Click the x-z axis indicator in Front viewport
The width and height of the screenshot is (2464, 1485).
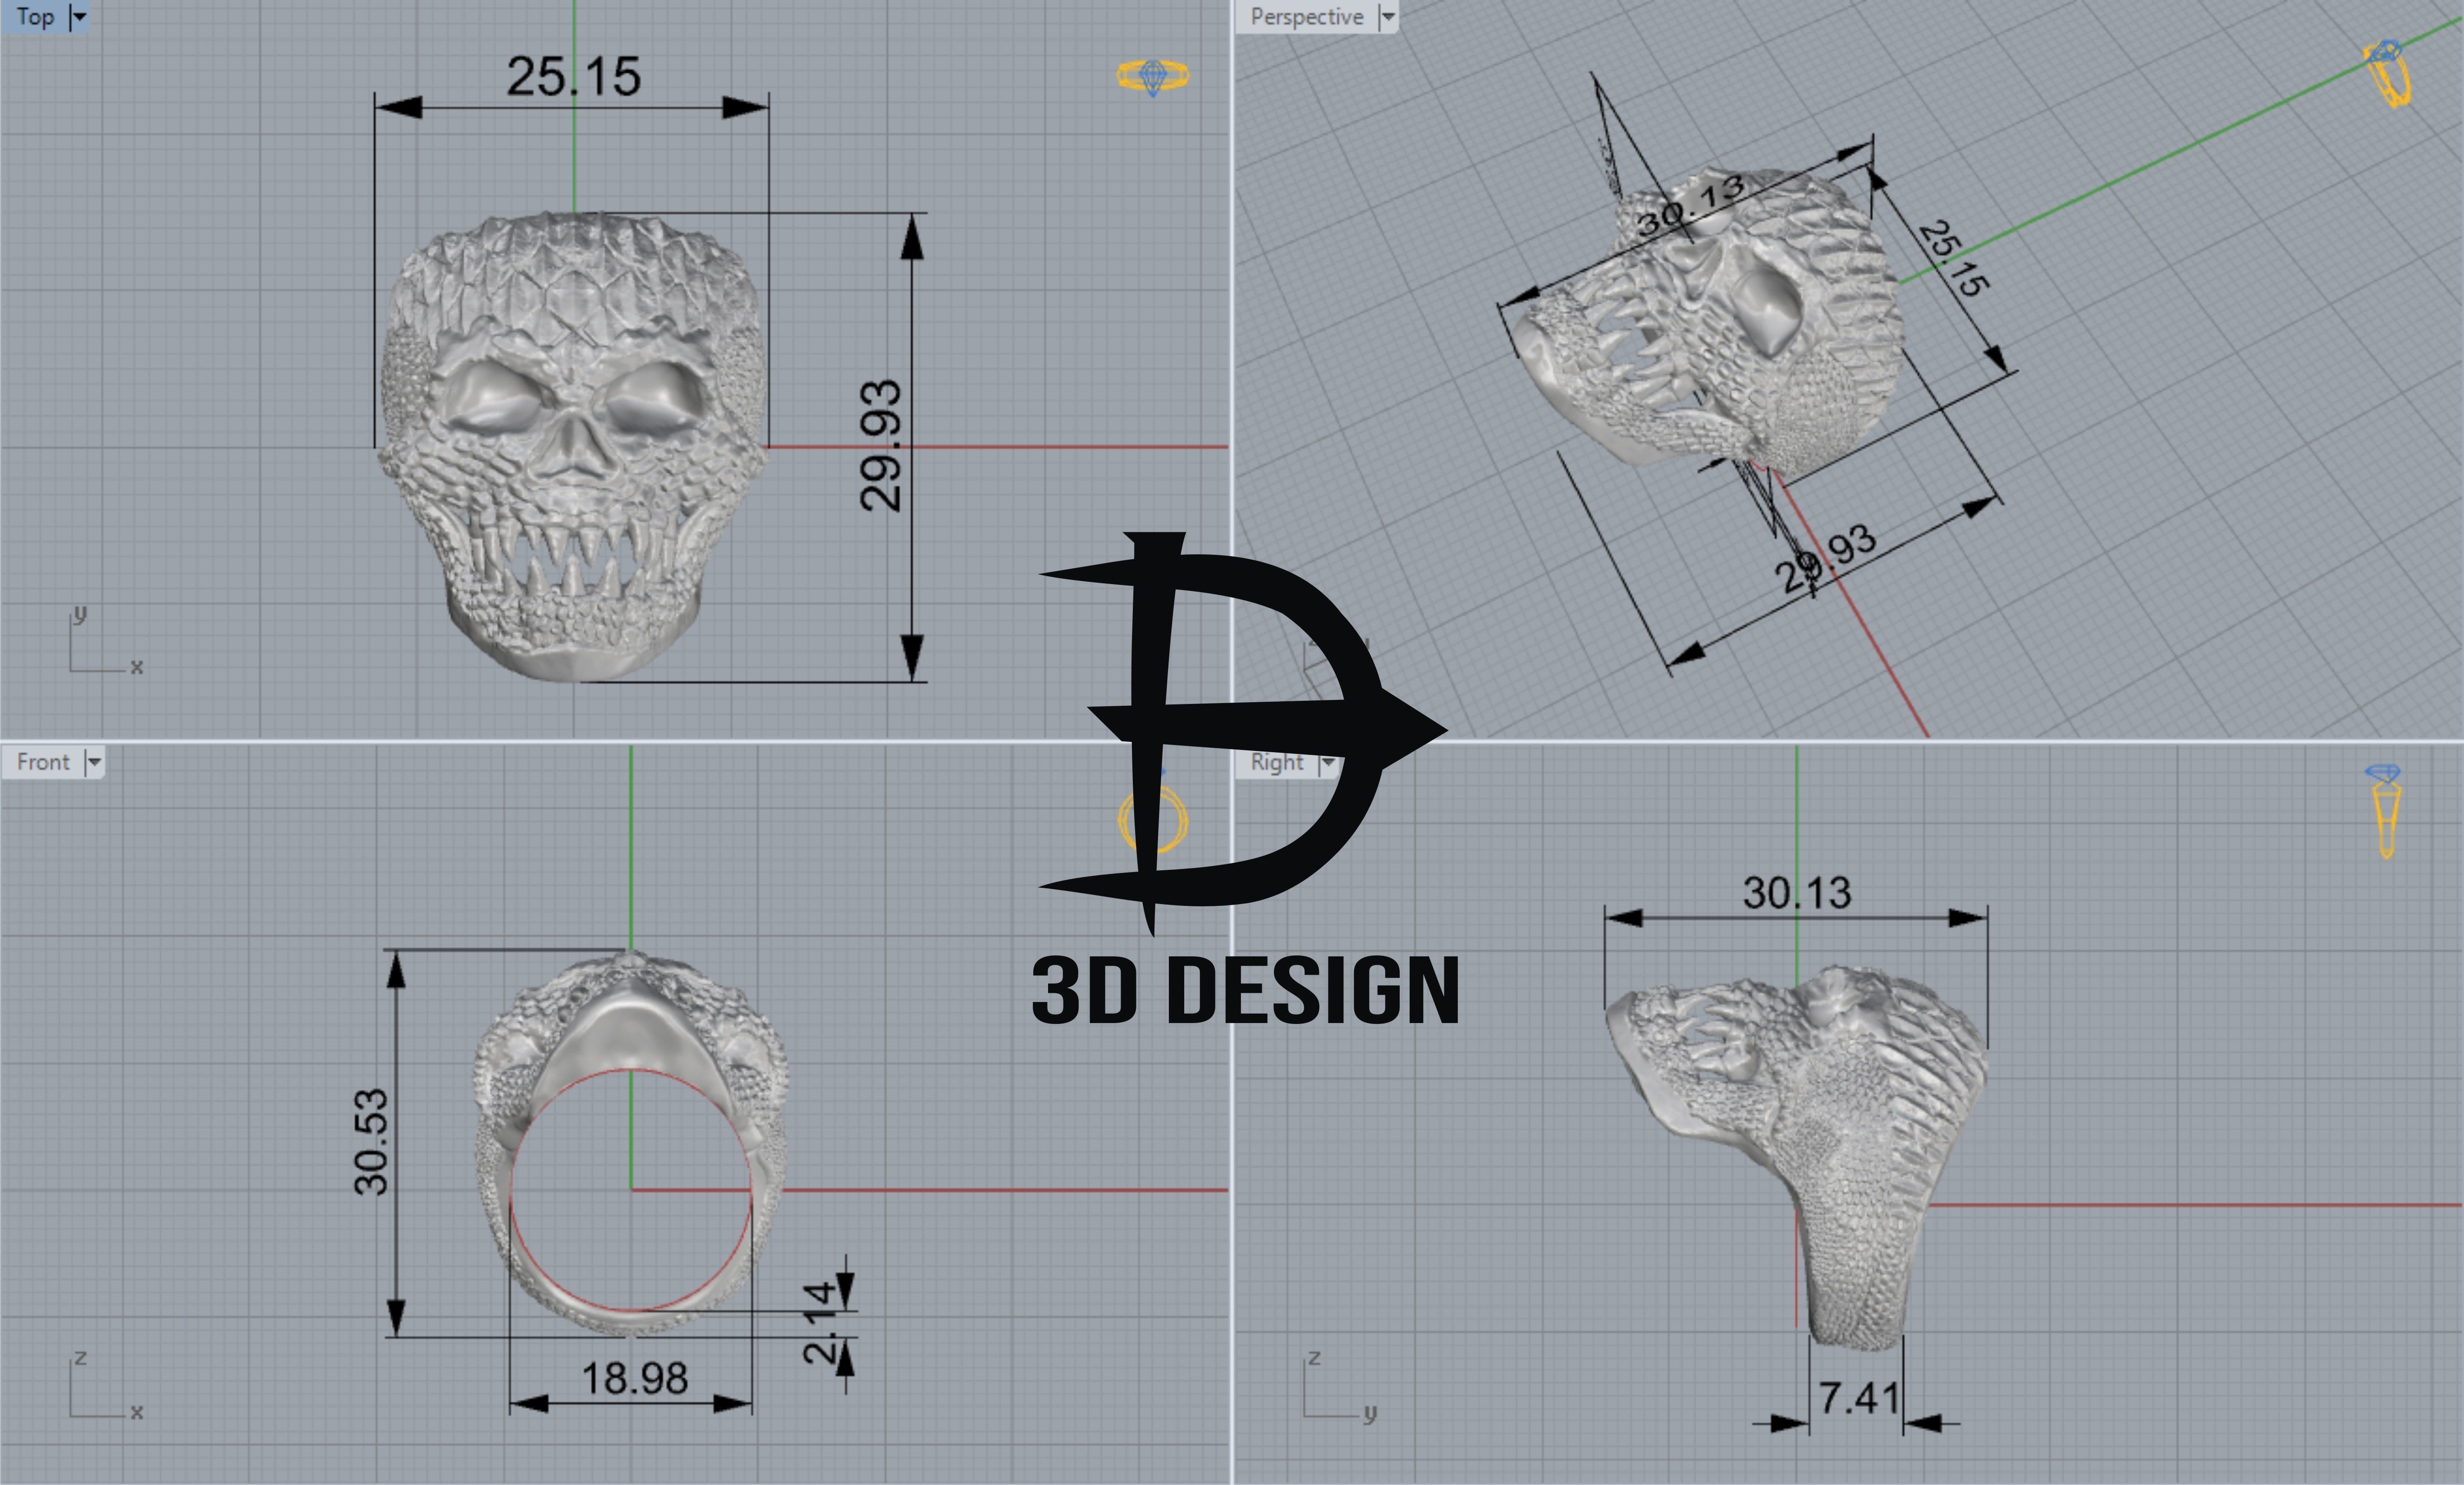click(106, 1385)
